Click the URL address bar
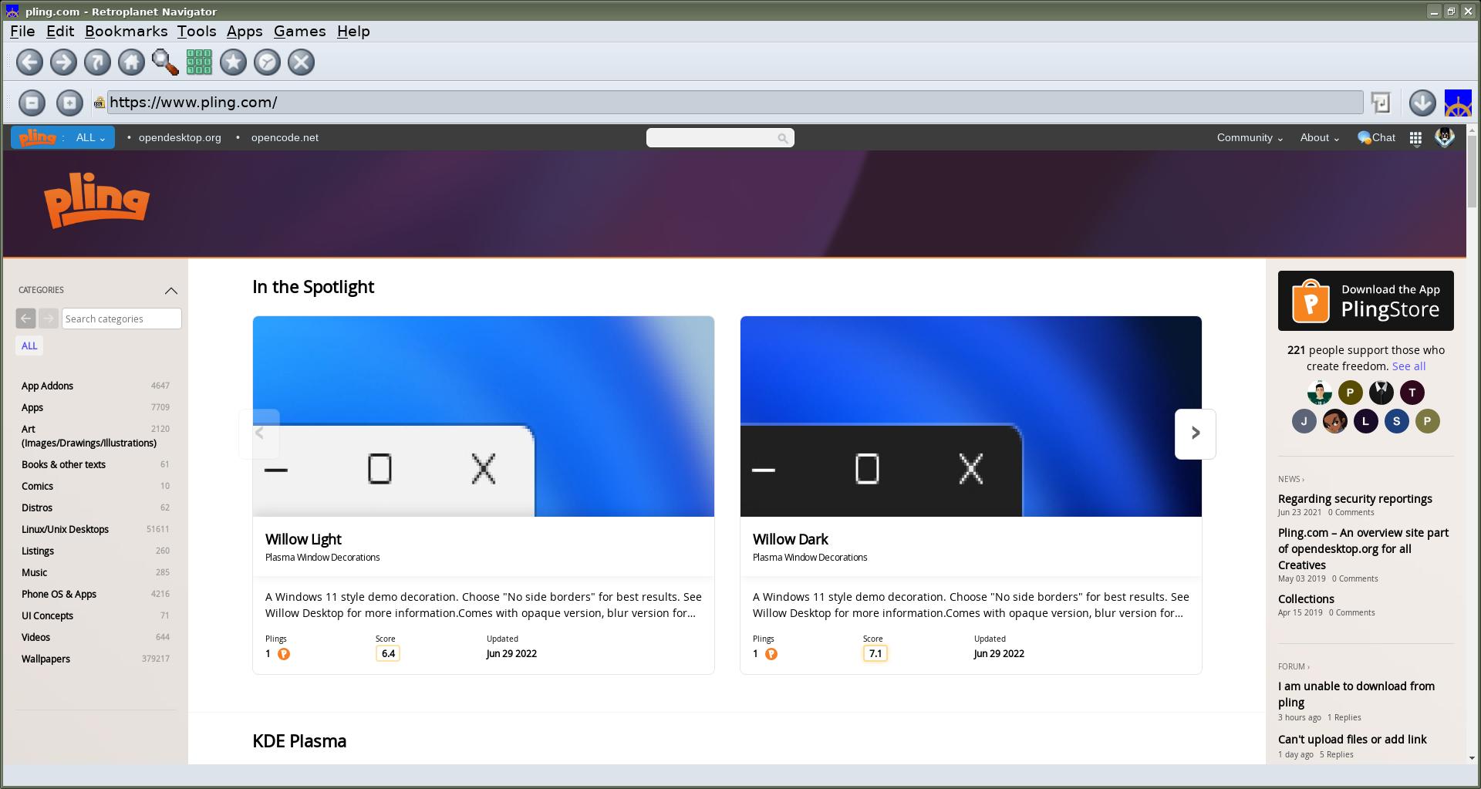Screen dimensions: 1481x789 (734, 103)
